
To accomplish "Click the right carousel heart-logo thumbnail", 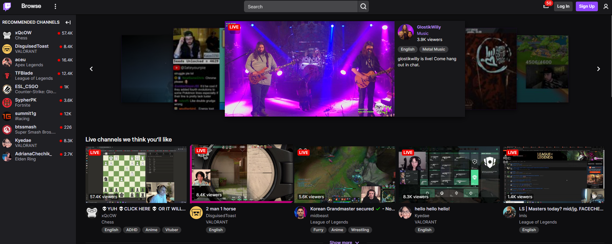I will click(x=491, y=69).
